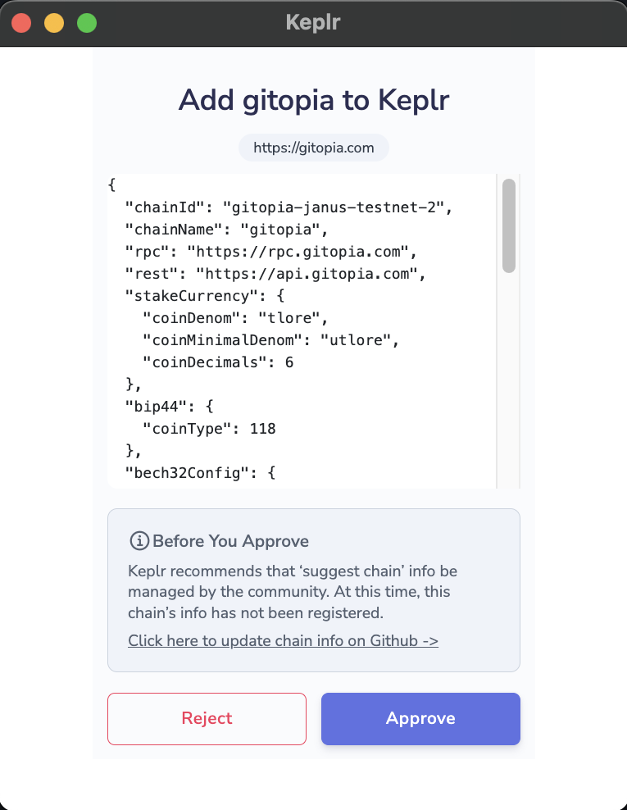This screenshot has width=627, height=810.
Task: Click the chainId line in the JSON
Action: pyautogui.click(x=289, y=207)
